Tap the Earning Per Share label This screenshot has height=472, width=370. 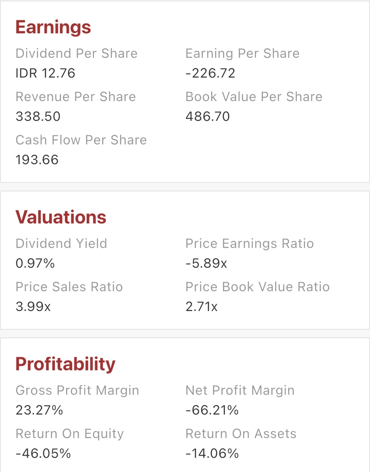242,53
